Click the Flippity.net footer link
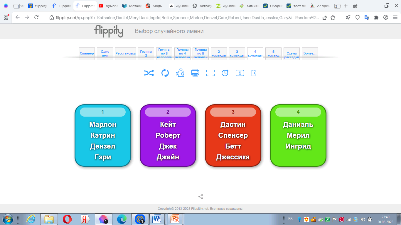Screen dimensions: 401x225 click(200, 209)
